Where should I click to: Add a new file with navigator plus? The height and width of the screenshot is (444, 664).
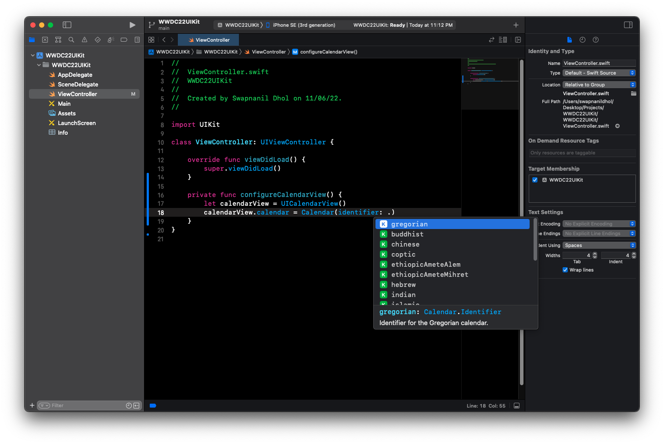click(x=32, y=405)
